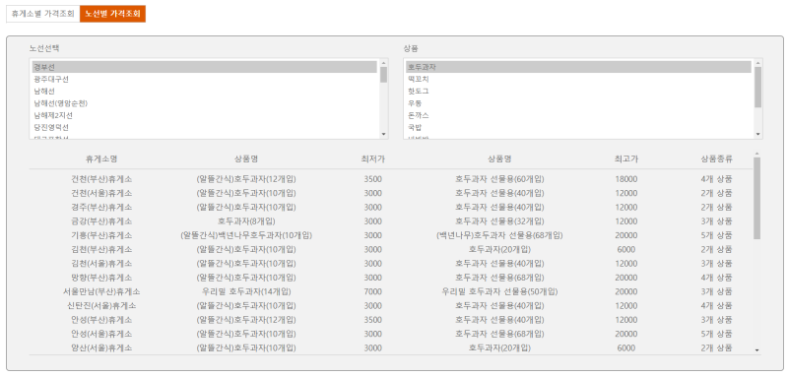The height and width of the screenshot is (377, 788).
Task: Click results table scroll-down arrow
Action: pos(757,350)
